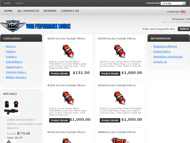The width and height of the screenshot is (190, 143).
Task: Click the 81830 In-Line Fuelab Filters title
Action: 117,39
